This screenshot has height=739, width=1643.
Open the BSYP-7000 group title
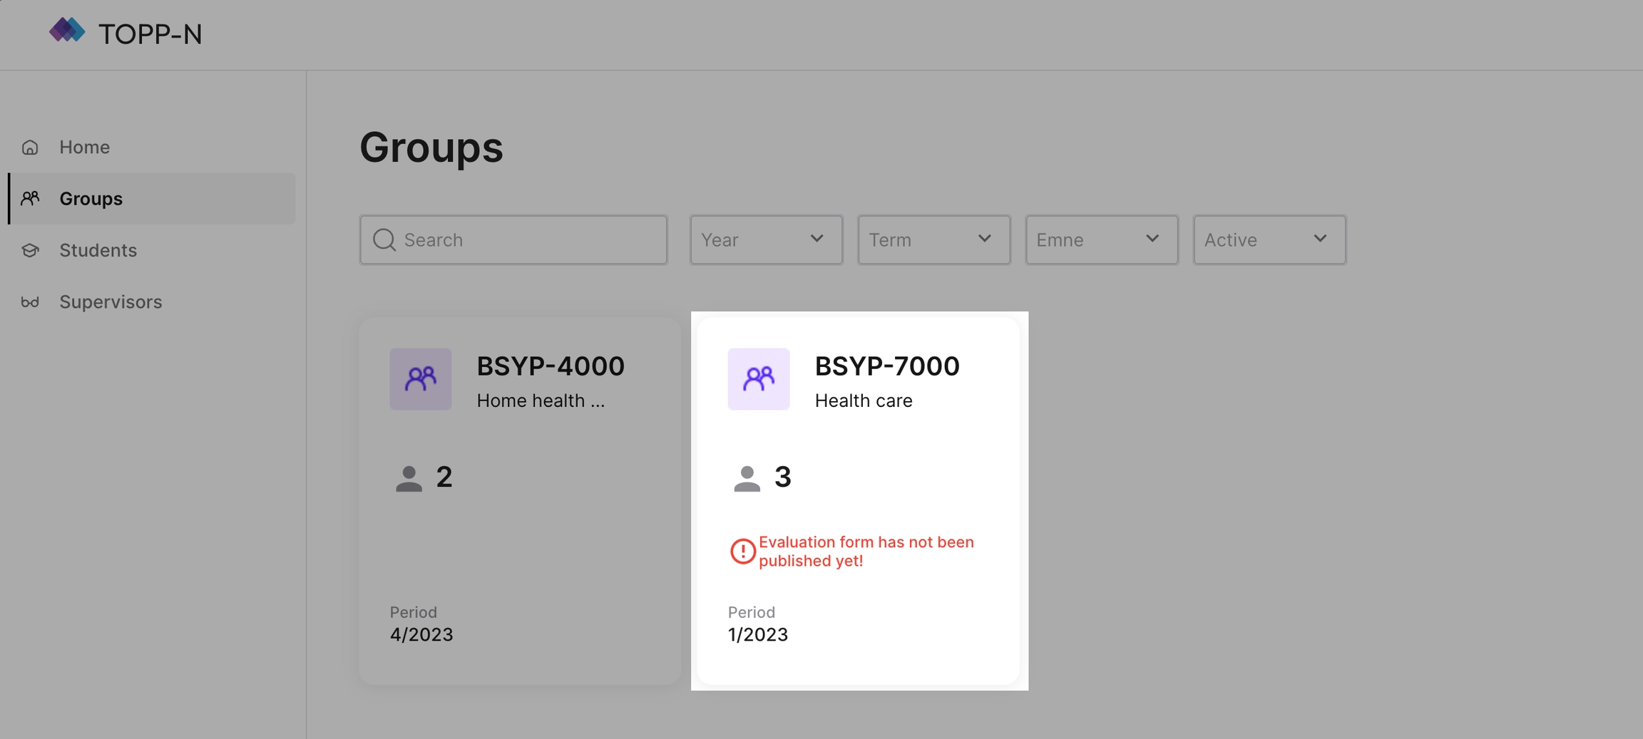click(x=887, y=366)
